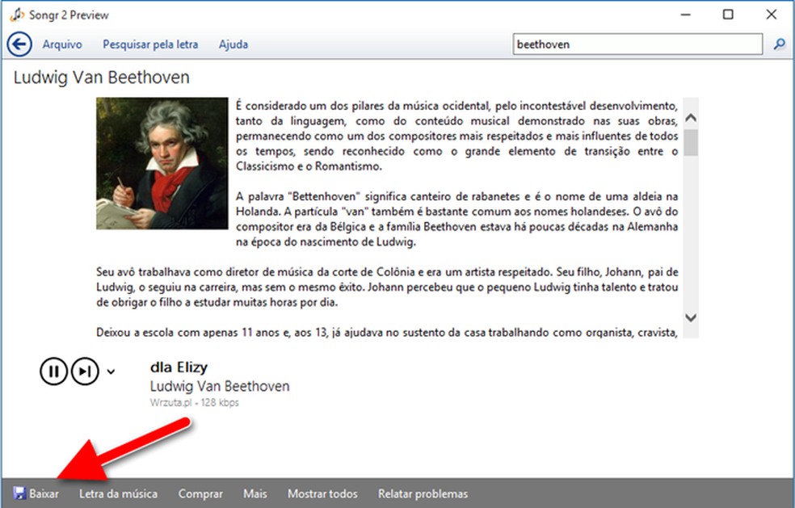Expand the playback options chevron
795x508 pixels.
pyautogui.click(x=111, y=372)
